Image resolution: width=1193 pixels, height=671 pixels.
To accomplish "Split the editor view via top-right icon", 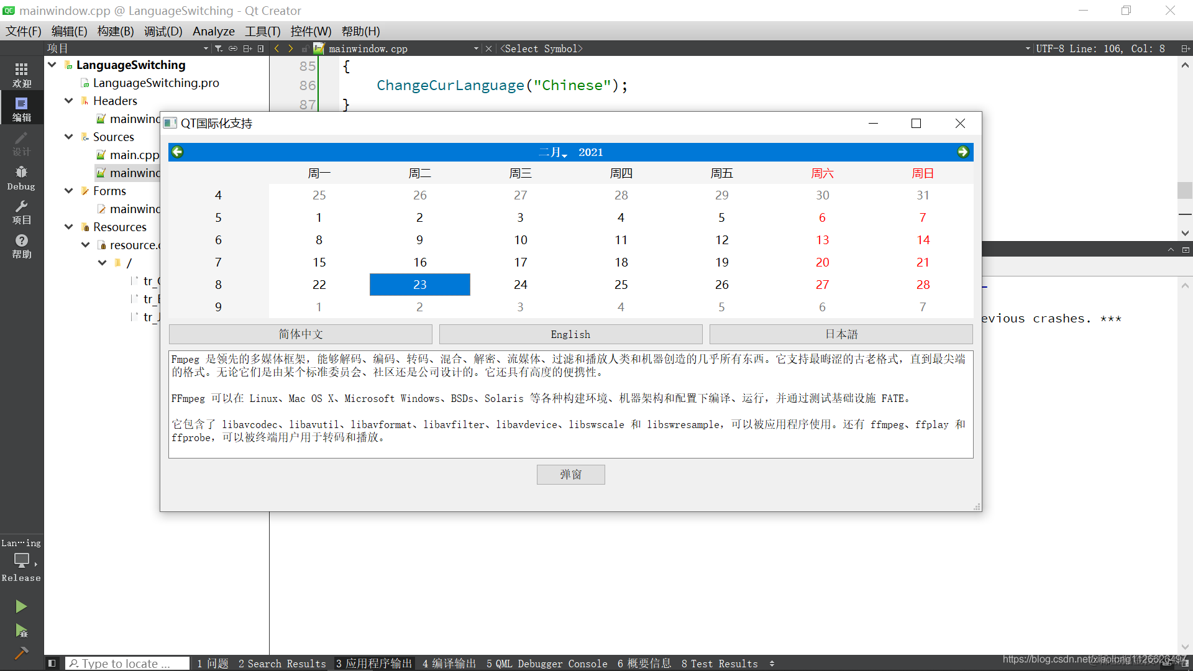I will tap(1185, 48).
